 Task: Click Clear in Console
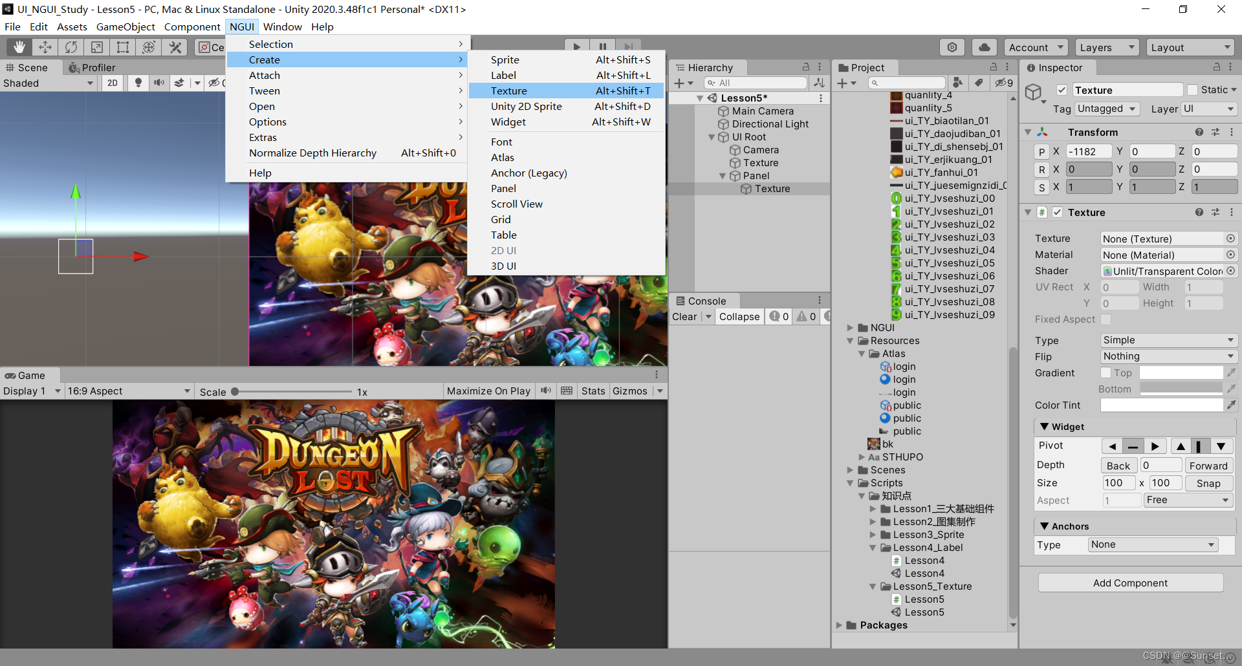pyautogui.click(x=684, y=316)
